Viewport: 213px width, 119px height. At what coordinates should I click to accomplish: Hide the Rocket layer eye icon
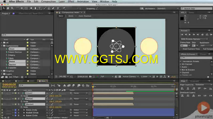(x=2, y=104)
